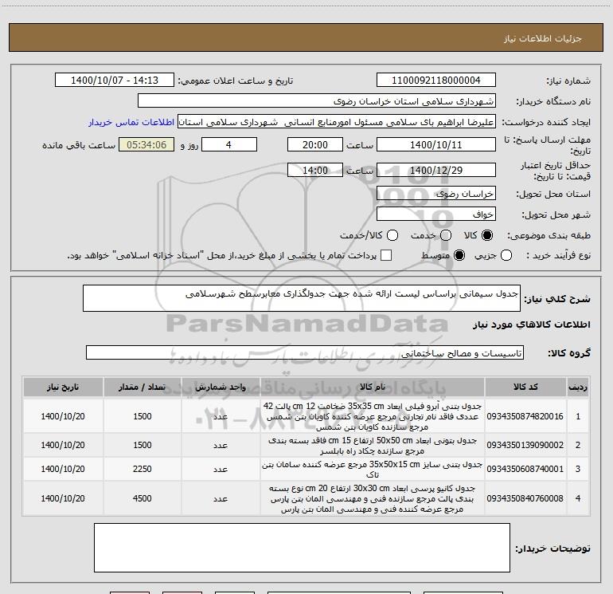613x594 pixels.
Task: Click the نام دستگاه خریدار field
Action: point(317,101)
